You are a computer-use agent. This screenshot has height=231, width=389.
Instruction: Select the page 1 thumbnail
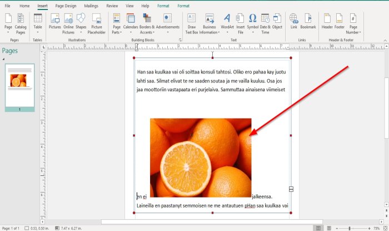19,87
